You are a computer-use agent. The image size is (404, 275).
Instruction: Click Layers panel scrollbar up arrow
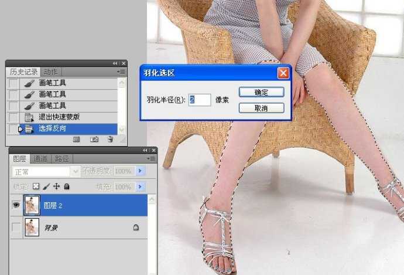(152, 199)
